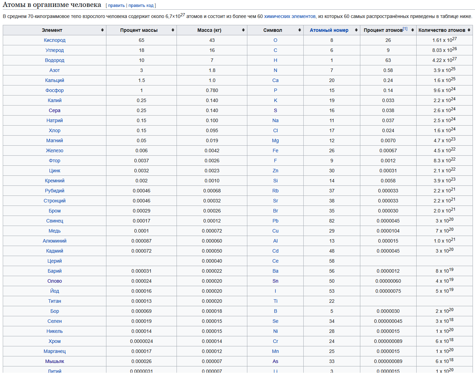Open the «химических элементов» link

click(289, 16)
